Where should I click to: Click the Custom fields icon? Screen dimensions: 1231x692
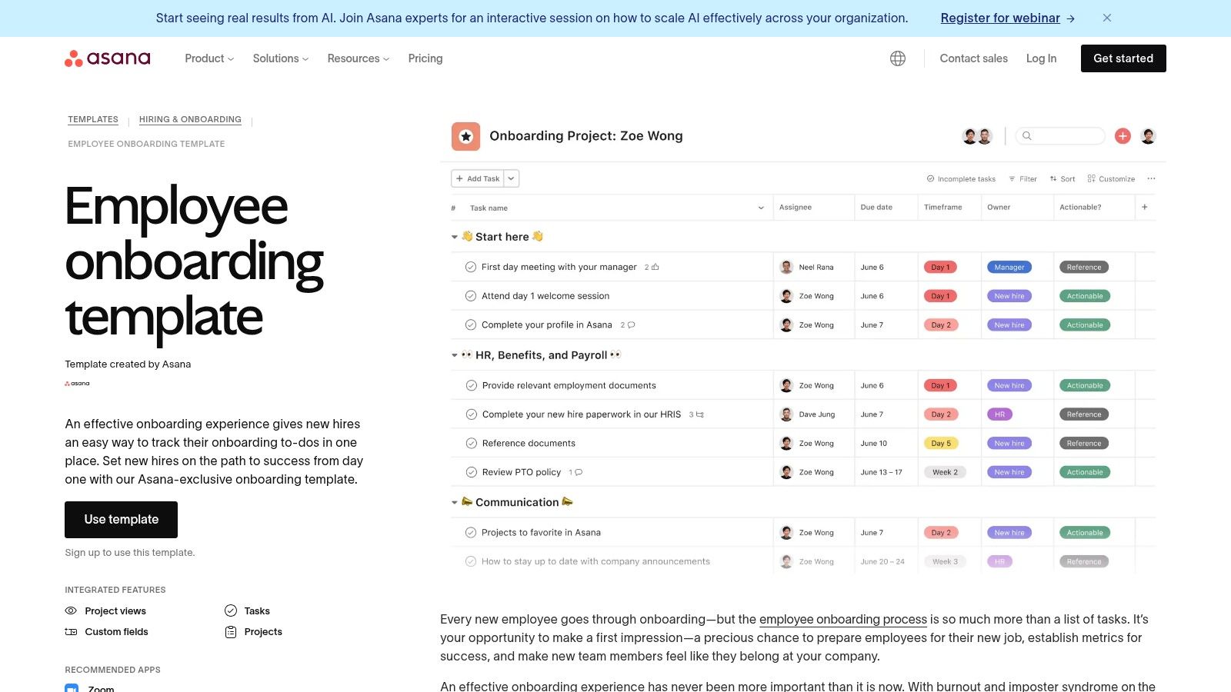coord(71,632)
